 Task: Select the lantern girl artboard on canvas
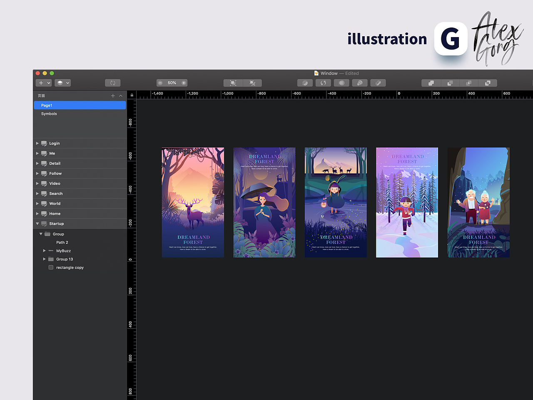point(336,202)
